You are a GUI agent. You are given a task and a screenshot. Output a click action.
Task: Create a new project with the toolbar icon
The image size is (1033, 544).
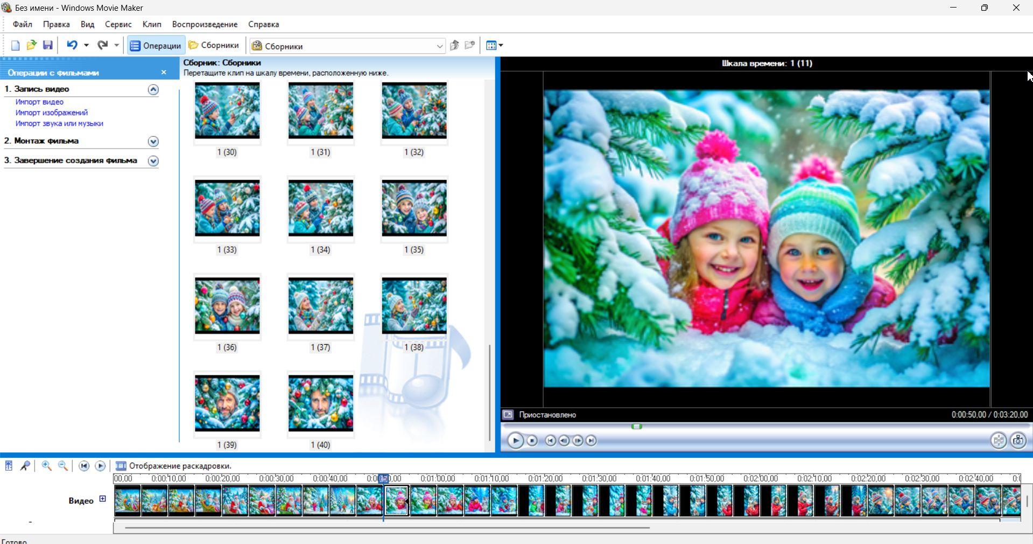15,46
